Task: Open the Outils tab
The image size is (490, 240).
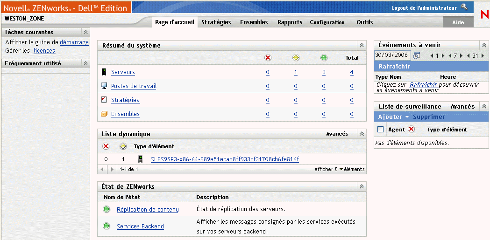Action: 365,22
